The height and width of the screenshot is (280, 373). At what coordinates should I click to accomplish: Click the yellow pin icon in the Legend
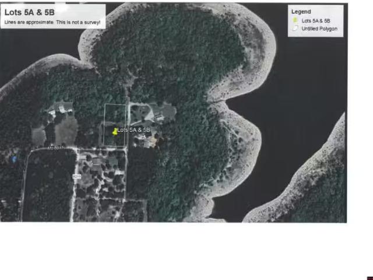pos(295,21)
